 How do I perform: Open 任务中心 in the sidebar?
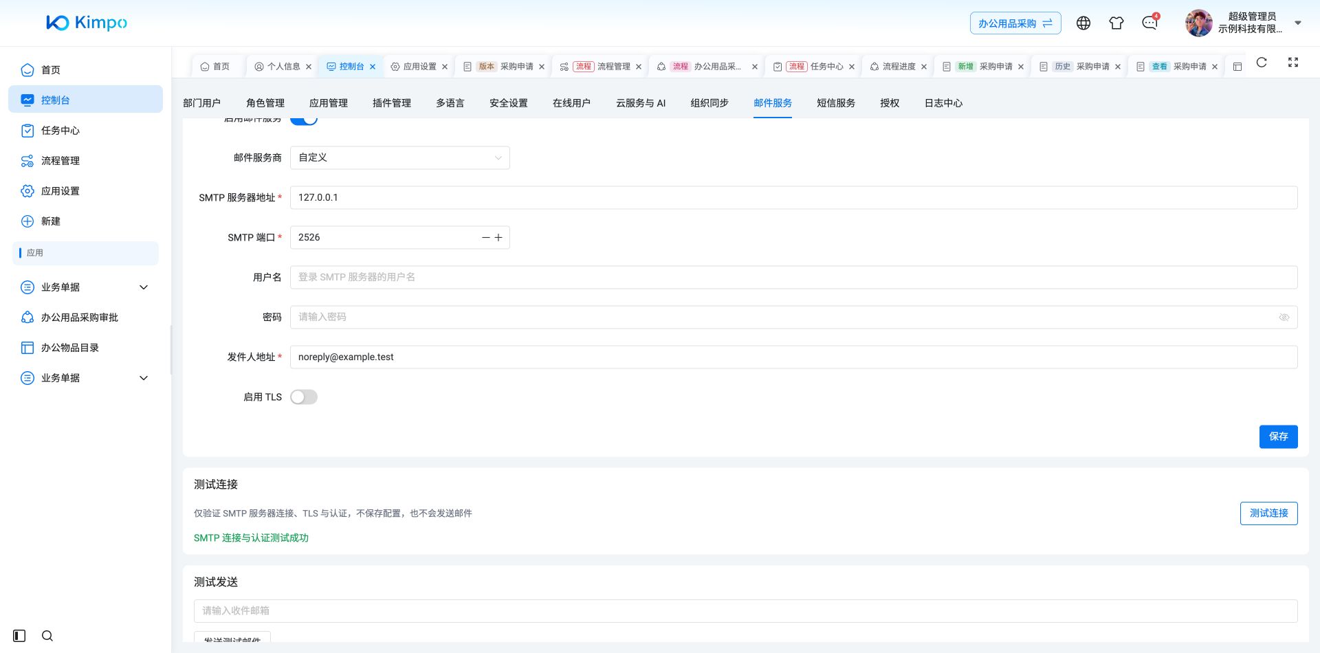click(85, 131)
